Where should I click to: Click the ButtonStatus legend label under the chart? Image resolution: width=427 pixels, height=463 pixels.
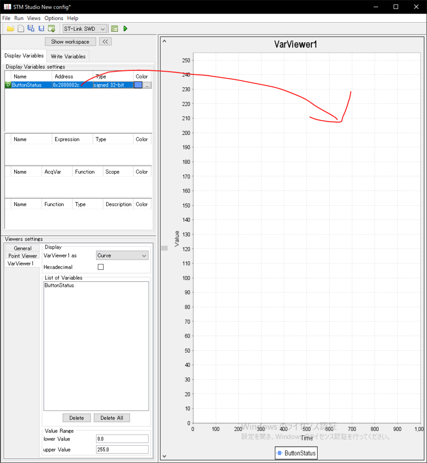coord(300,453)
